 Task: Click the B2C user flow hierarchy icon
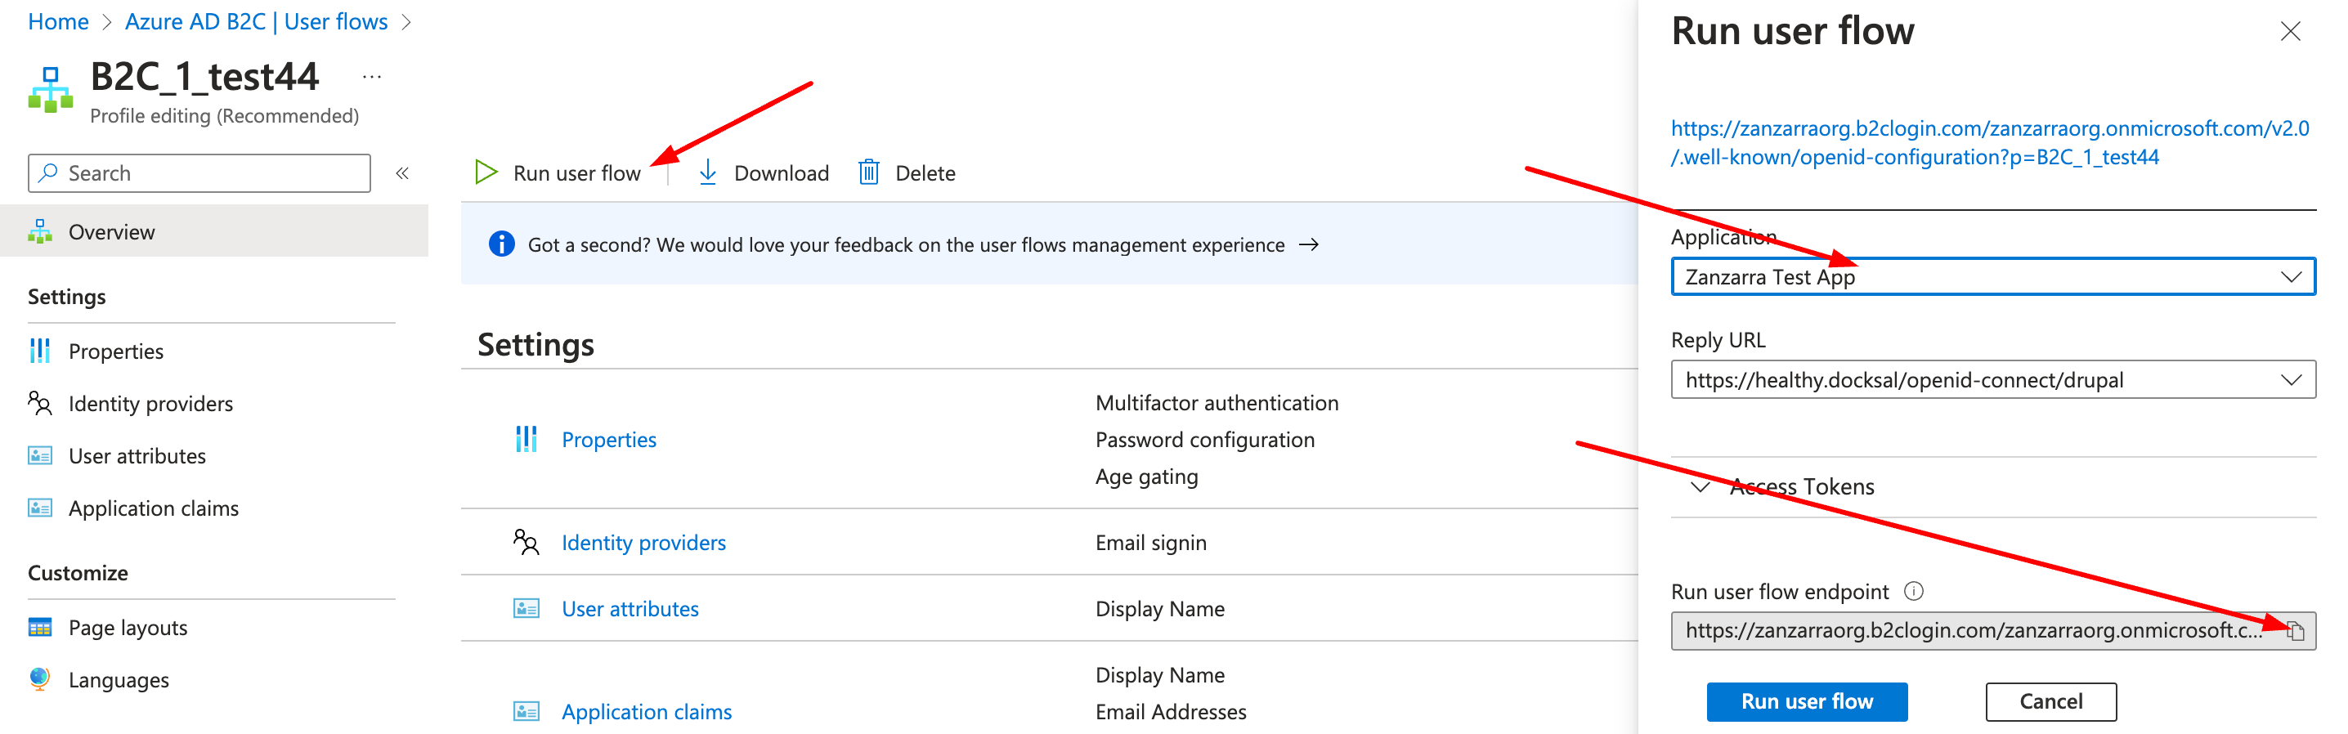pos(50,89)
